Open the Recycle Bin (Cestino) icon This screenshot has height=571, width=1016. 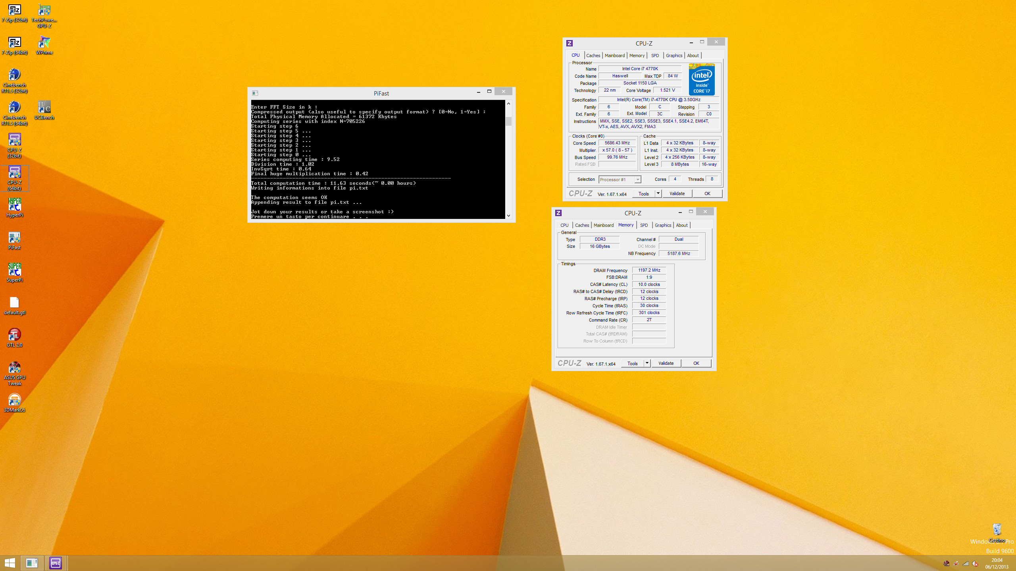pos(997,533)
